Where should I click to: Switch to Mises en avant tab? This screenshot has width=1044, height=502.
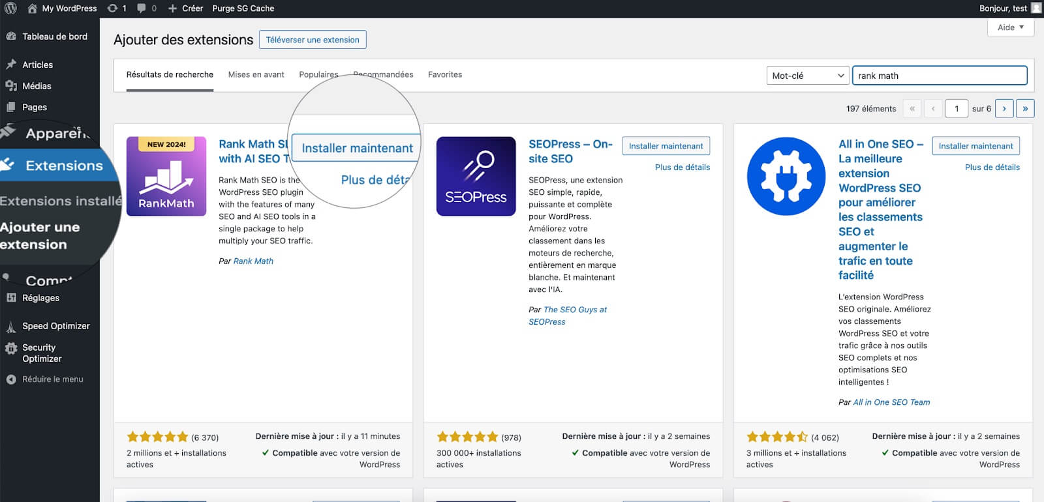[x=256, y=74]
